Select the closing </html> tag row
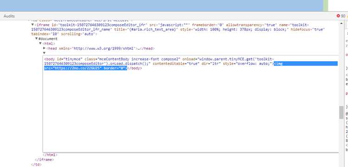The height and width of the screenshot is (167, 348). coord(50,155)
